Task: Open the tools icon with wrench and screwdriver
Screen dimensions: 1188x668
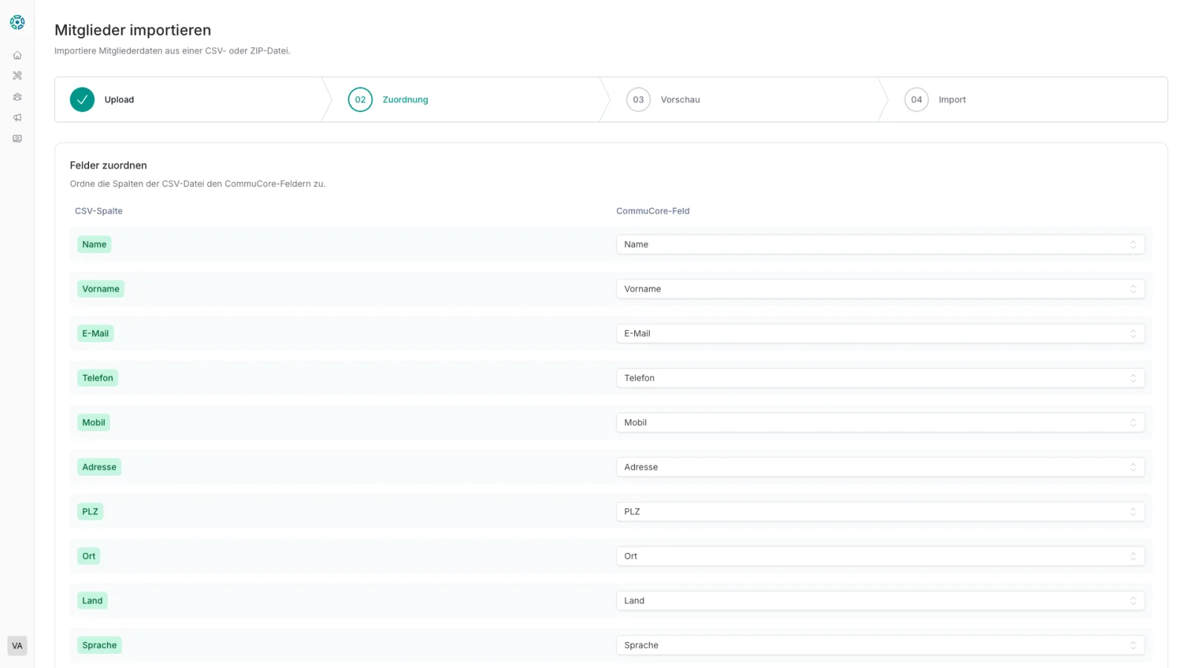Action: coord(17,76)
